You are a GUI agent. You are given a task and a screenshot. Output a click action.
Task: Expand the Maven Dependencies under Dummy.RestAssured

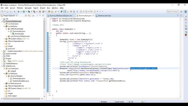tap(4, 41)
